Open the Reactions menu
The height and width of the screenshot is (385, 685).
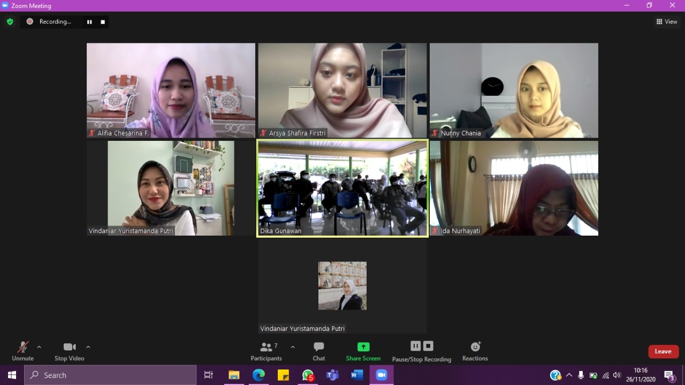(475, 351)
